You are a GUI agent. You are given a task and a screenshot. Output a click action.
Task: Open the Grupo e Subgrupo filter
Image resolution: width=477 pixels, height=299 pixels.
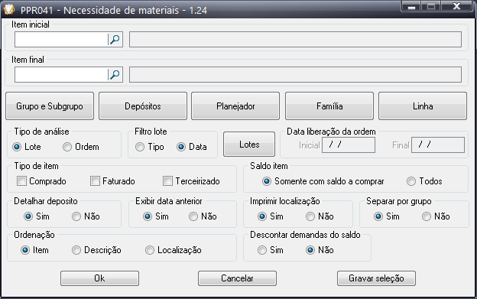click(x=50, y=106)
